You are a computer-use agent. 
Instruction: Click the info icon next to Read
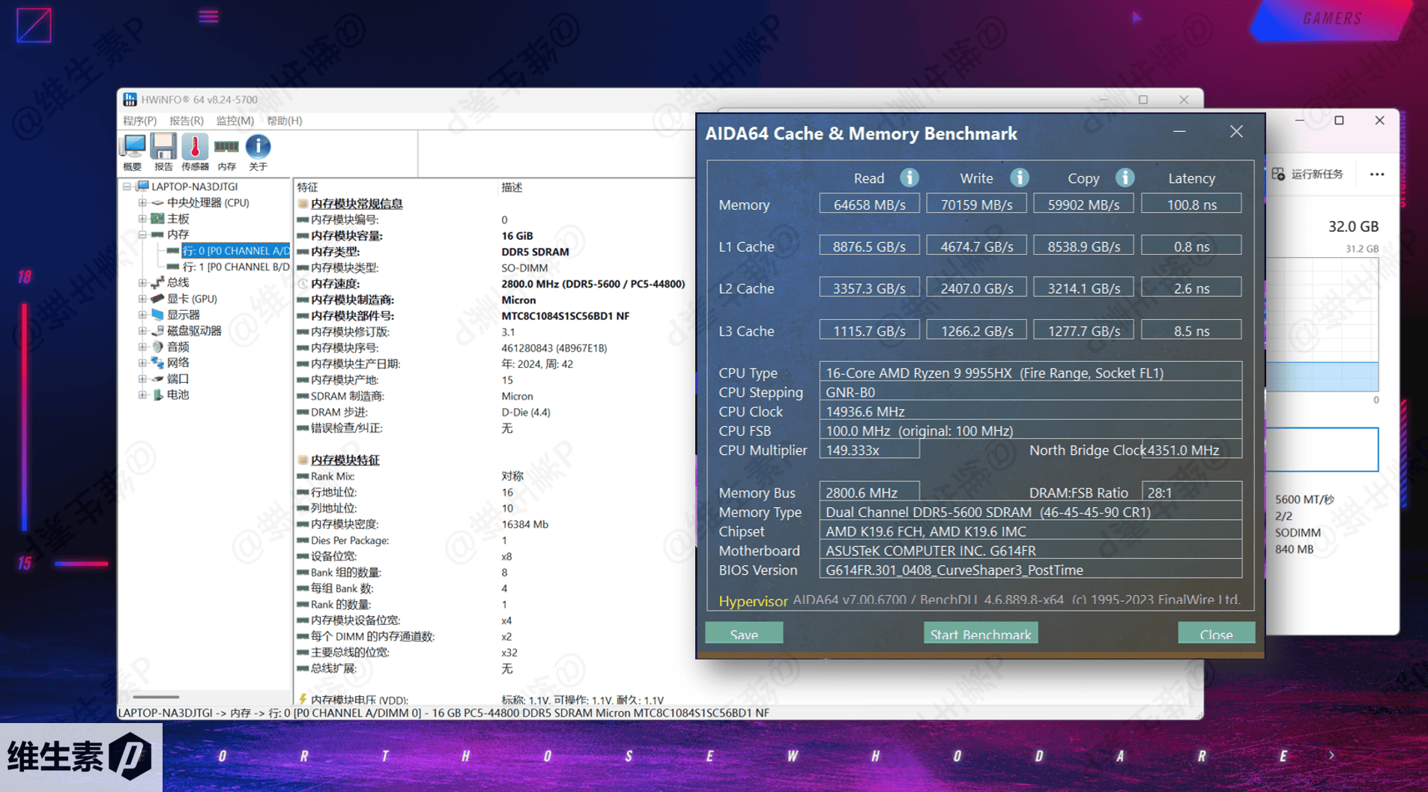[909, 178]
